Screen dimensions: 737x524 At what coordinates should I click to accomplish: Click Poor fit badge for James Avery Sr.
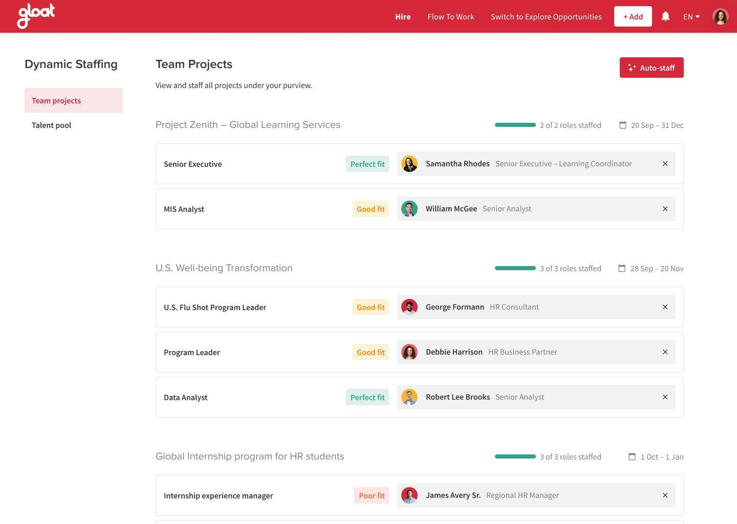point(372,495)
